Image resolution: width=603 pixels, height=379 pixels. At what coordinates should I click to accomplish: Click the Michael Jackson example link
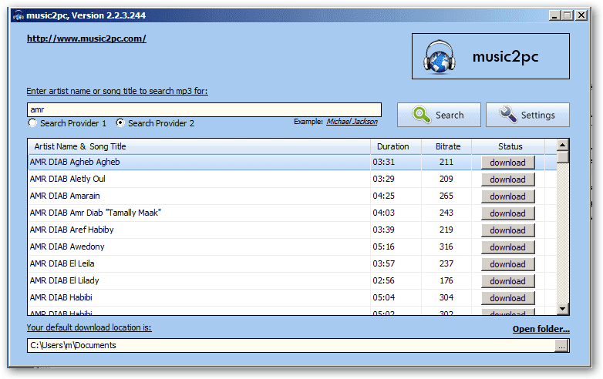(352, 122)
